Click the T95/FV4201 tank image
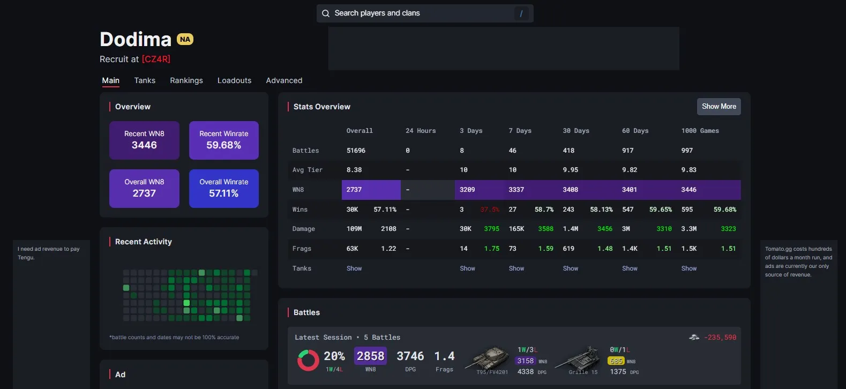Image resolution: width=846 pixels, height=389 pixels. tap(488, 357)
